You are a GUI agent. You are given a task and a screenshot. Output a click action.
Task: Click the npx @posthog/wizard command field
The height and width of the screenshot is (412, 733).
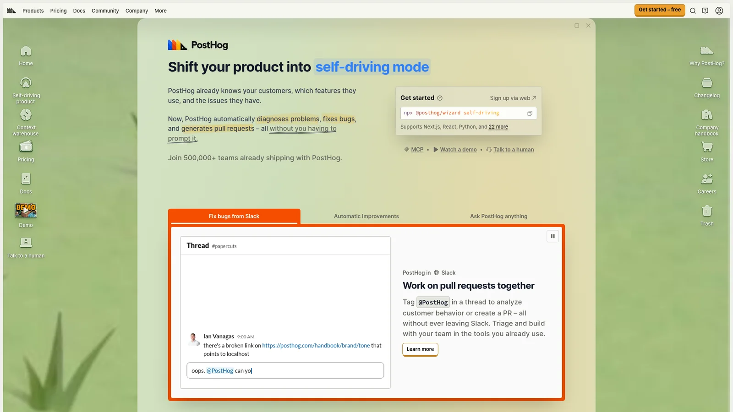468,113
